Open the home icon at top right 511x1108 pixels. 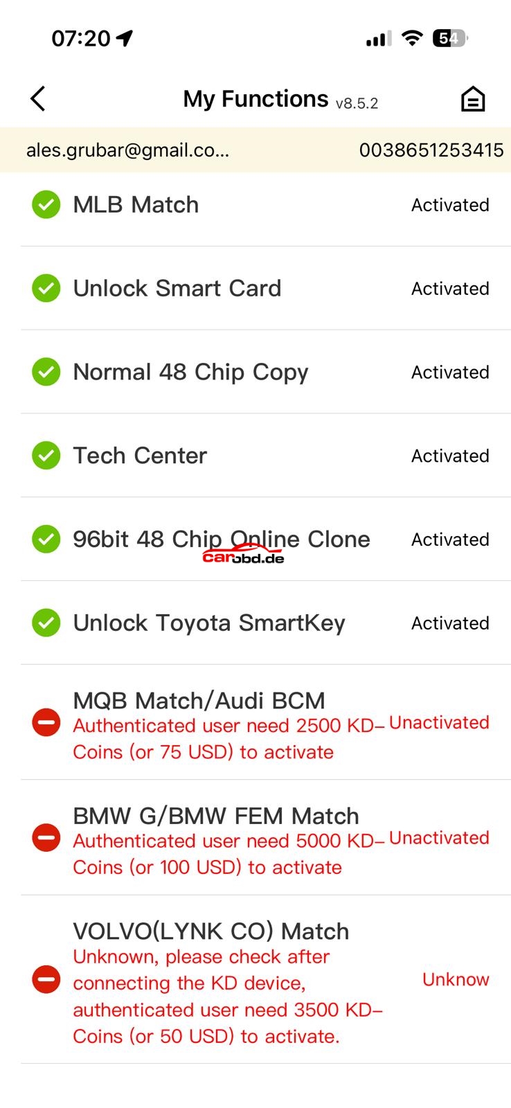(x=473, y=99)
